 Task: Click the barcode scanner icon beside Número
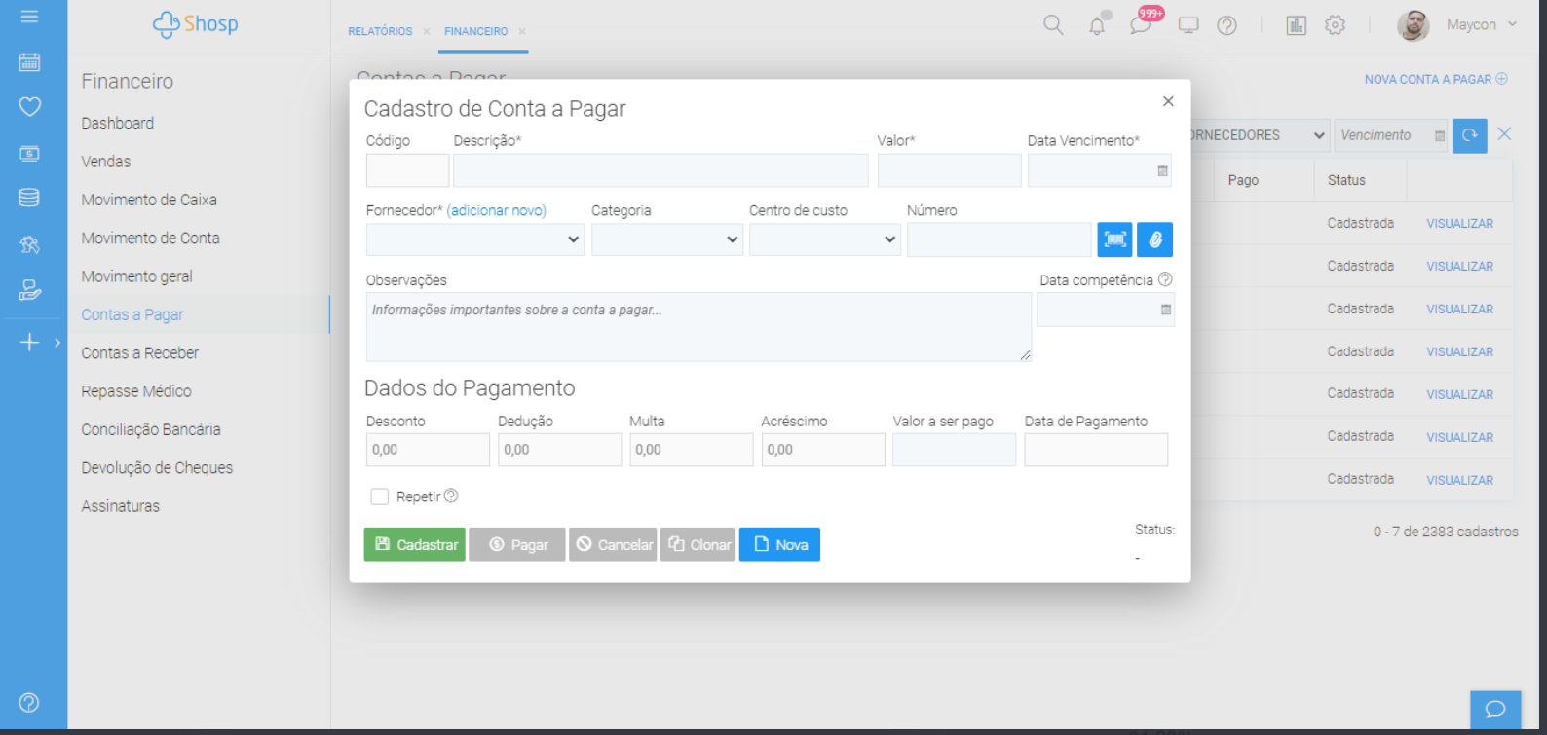click(x=1114, y=239)
